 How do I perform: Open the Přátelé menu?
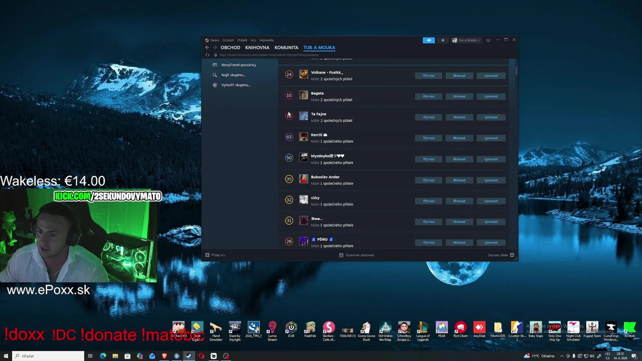pyautogui.click(x=242, y=40)
